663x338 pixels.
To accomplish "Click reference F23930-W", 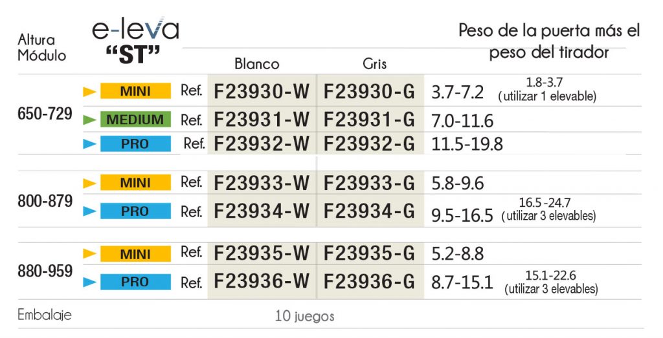I will click(x=262, y=92).
